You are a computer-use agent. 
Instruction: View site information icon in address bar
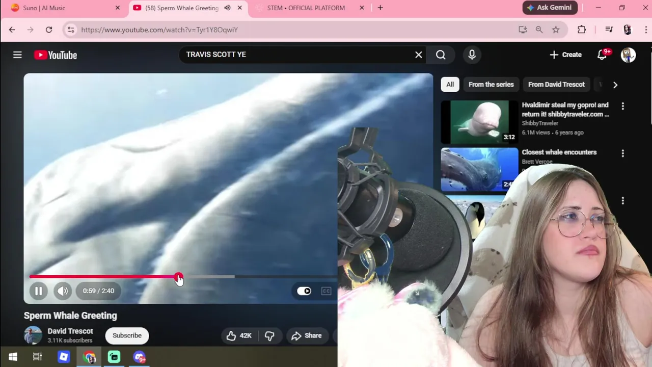71,30
